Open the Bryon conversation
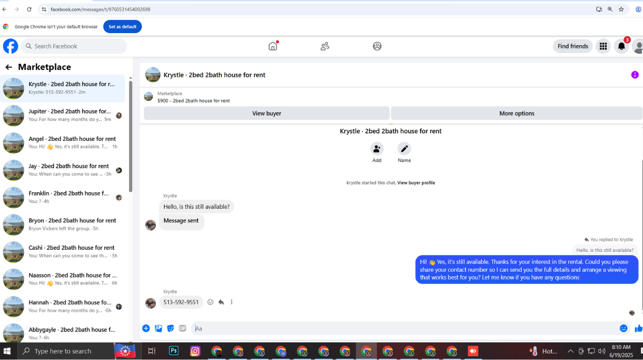643x360 pixels. pyautogui.click(x=63, y=225)
